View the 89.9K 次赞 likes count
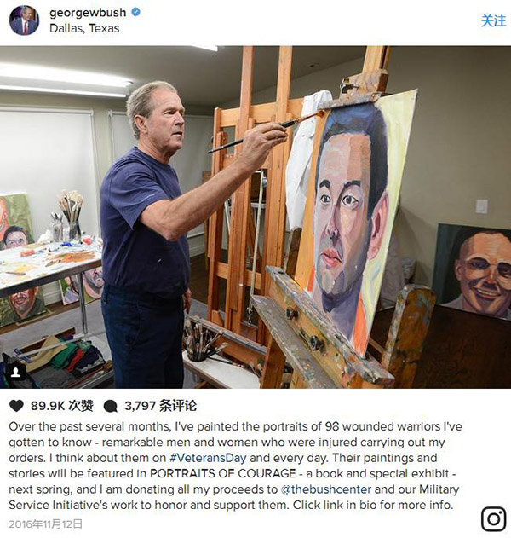Screen dimensions: 511x538 (x=62, y=406)
